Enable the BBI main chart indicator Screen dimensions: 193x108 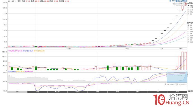point(188,14)
